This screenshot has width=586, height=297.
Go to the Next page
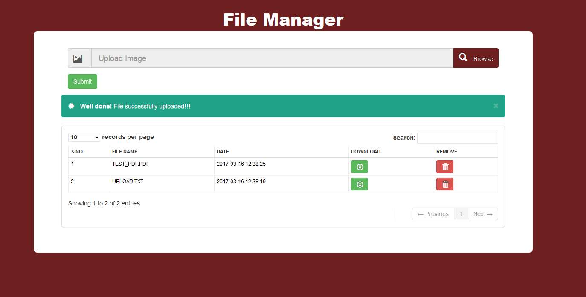(x=483, y=213)
